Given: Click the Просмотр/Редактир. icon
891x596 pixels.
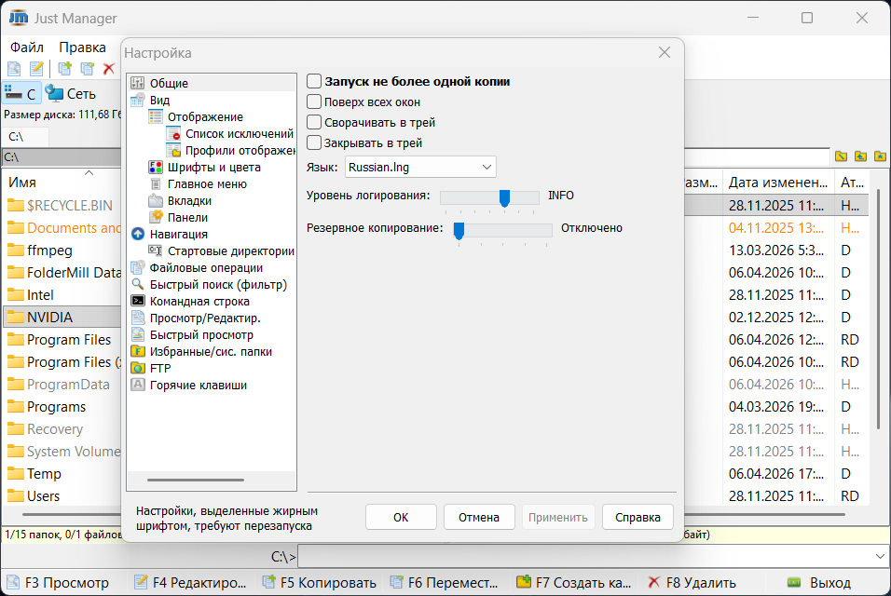Looking at the screenshot, I should 138,318.
